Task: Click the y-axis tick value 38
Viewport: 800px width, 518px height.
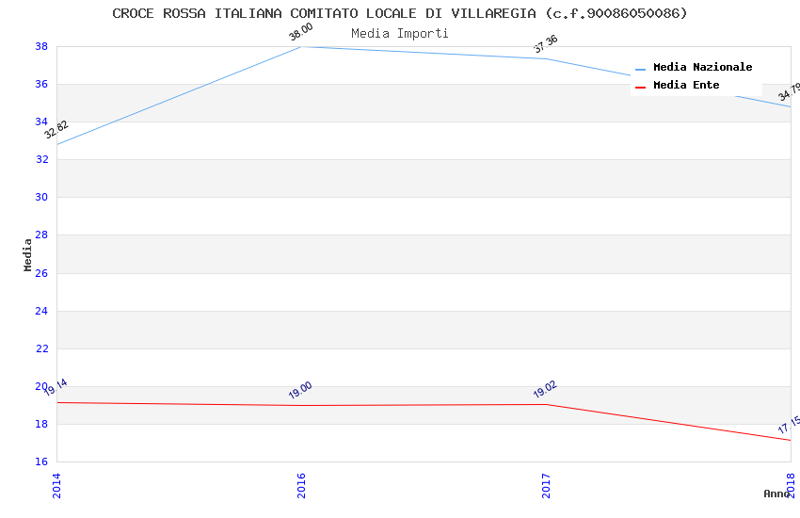Action: 41,46
